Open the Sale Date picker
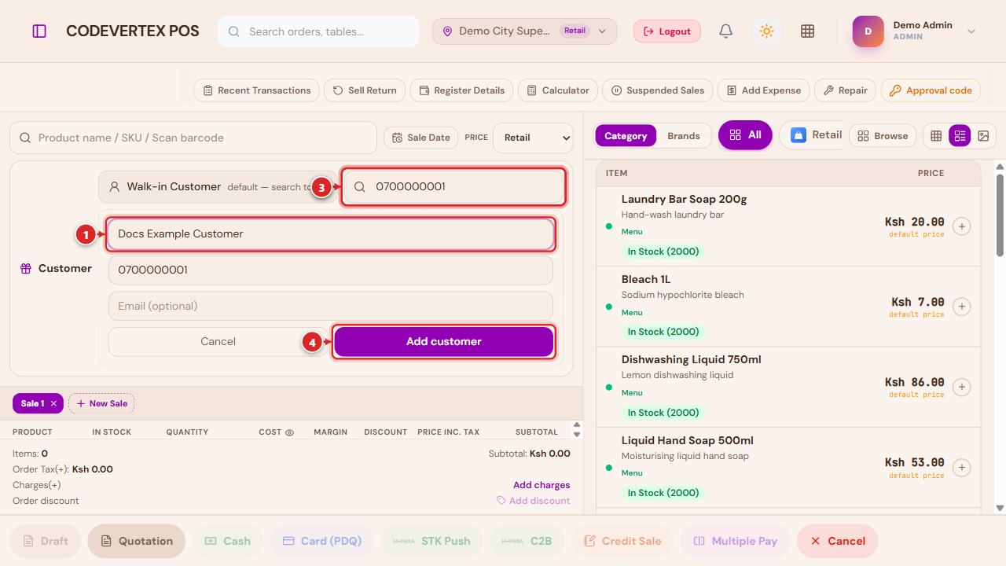1006x566 pixels. pos(420,138)
